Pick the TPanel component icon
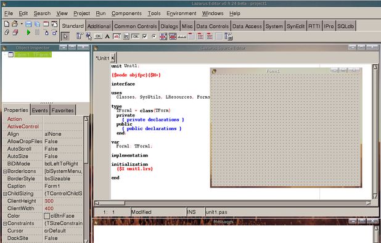381x243 pixels. click(x=219, y=36)
